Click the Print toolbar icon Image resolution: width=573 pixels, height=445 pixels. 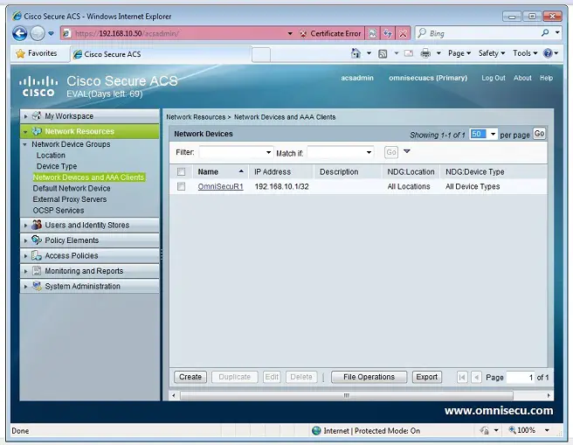pos(425,53)
